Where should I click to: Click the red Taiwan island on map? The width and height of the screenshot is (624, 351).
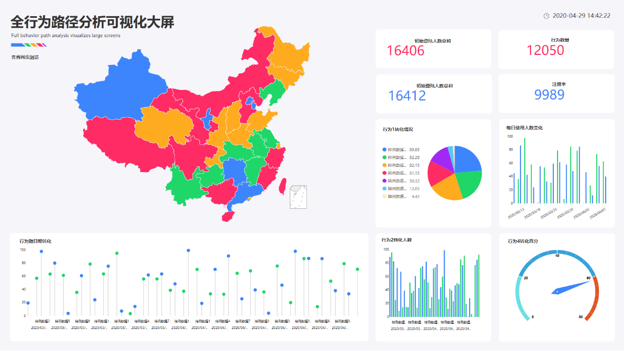point(282,186)
